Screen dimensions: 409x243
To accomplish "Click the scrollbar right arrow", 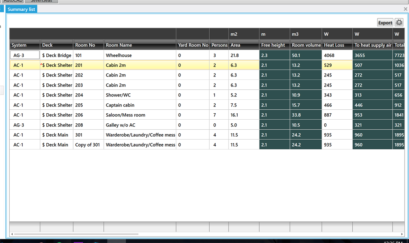I will 402,234.
